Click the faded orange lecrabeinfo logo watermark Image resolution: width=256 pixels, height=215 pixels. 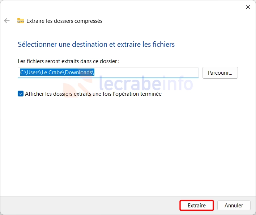pos(78,86)
